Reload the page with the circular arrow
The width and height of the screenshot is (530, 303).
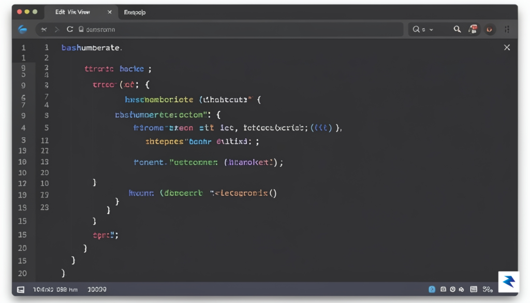click(x=70, y=30)
